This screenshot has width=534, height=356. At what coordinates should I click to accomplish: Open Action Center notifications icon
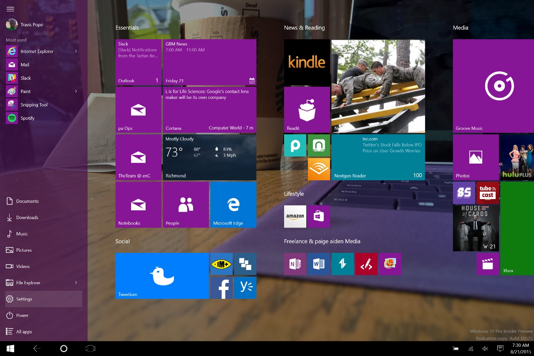pos(500,348)
